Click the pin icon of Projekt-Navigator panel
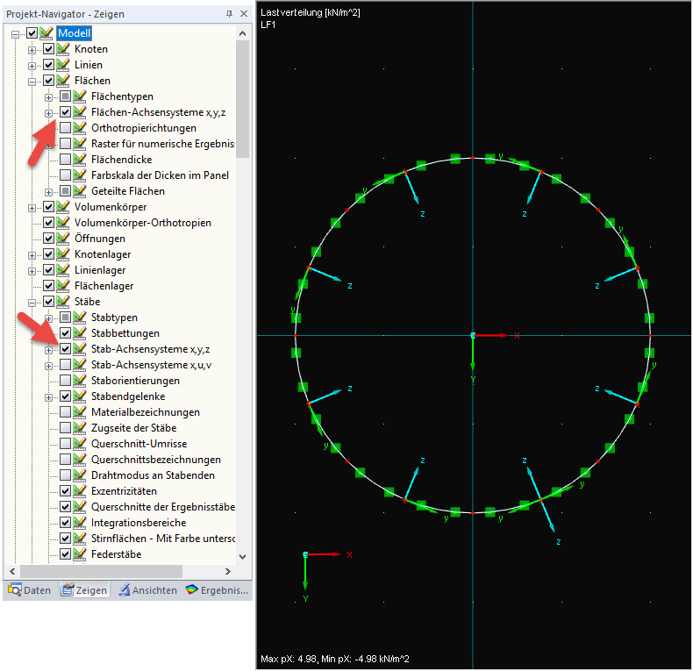Image resolution: width=693 pixels, height=671 pixels. (229, 14)
